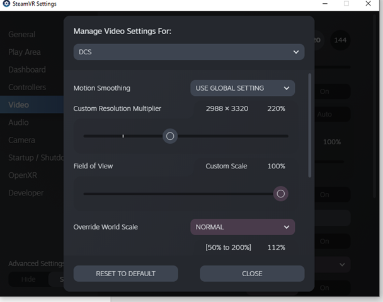Click the 220% resolution percentage
This screenshot has height=302, width=383.
[276, 108]
